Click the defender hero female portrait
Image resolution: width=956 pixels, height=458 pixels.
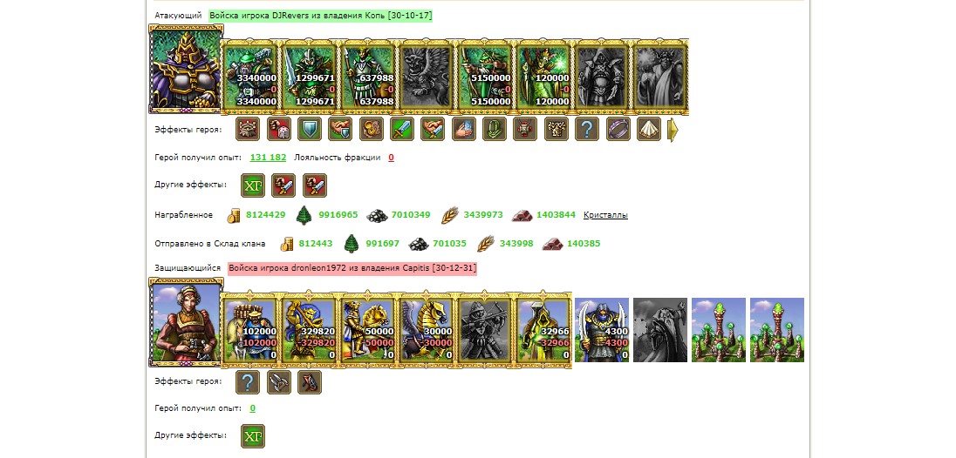(x=186, y=322)
